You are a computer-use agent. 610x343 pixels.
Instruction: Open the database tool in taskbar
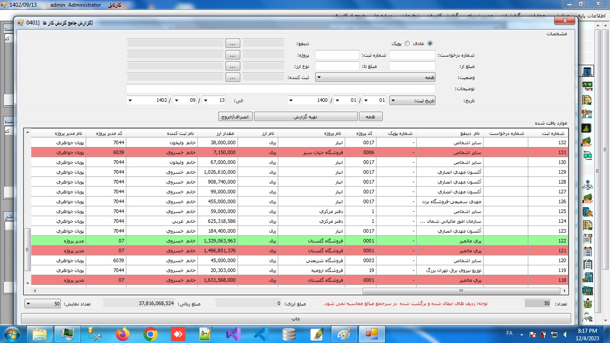(x=288, y=334)
